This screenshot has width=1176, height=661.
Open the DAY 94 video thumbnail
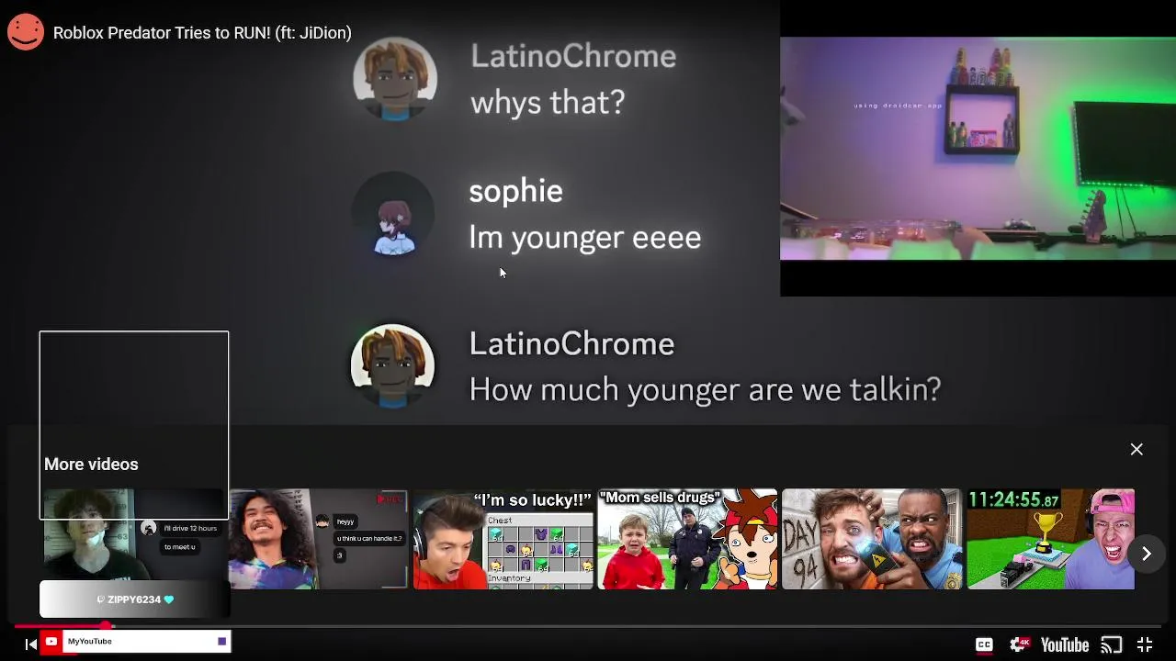click(x=872, y=539)
